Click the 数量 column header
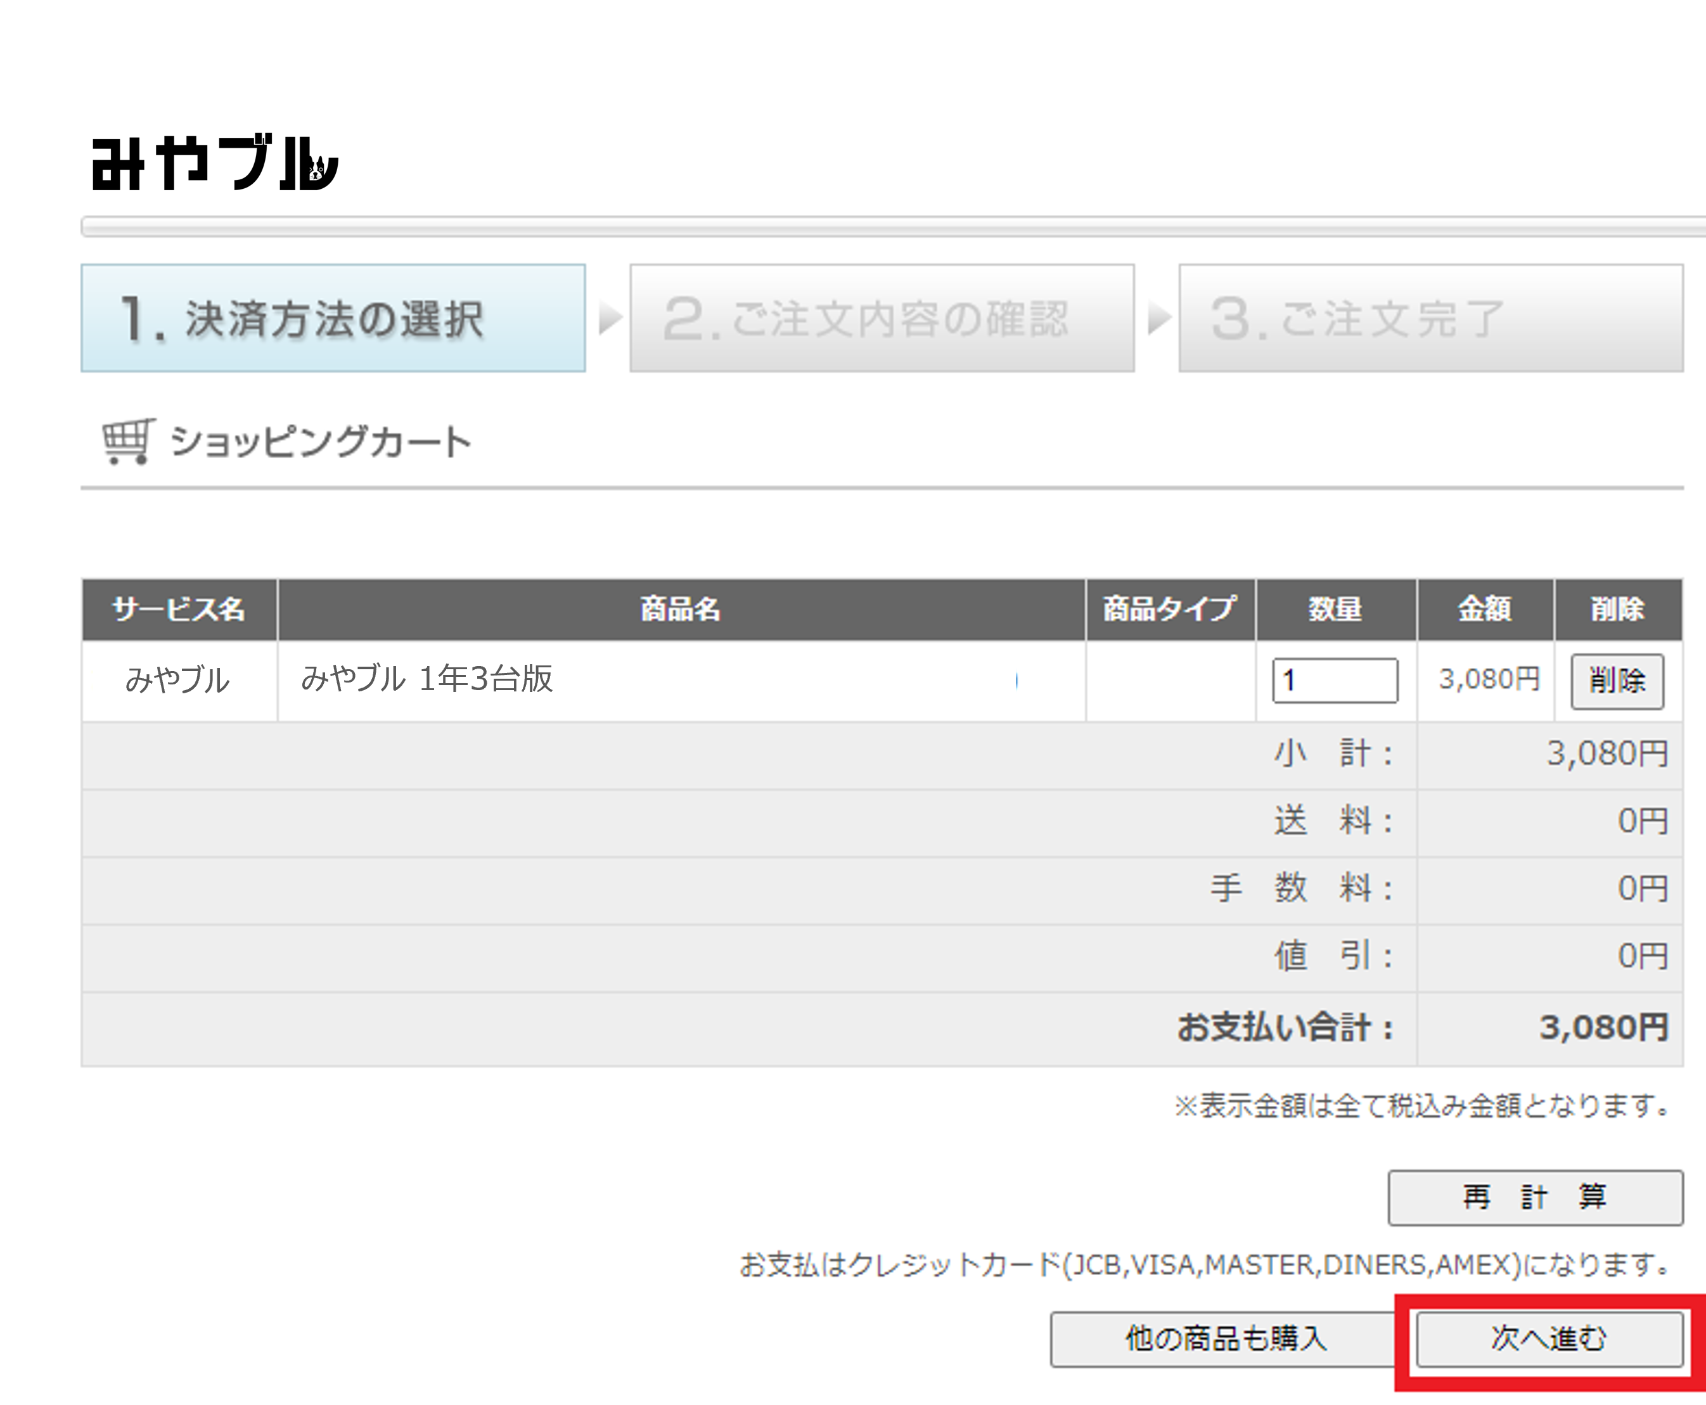This screenshot has width=1706, height=1405. click(1335, 610)
